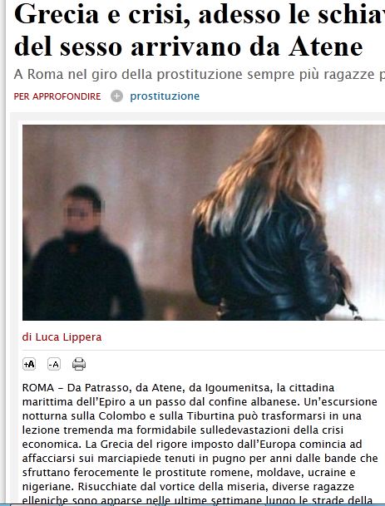Click the pixelated-face man in the photo
The width and height of the screenshot is (385, 506).
point(82,253)
